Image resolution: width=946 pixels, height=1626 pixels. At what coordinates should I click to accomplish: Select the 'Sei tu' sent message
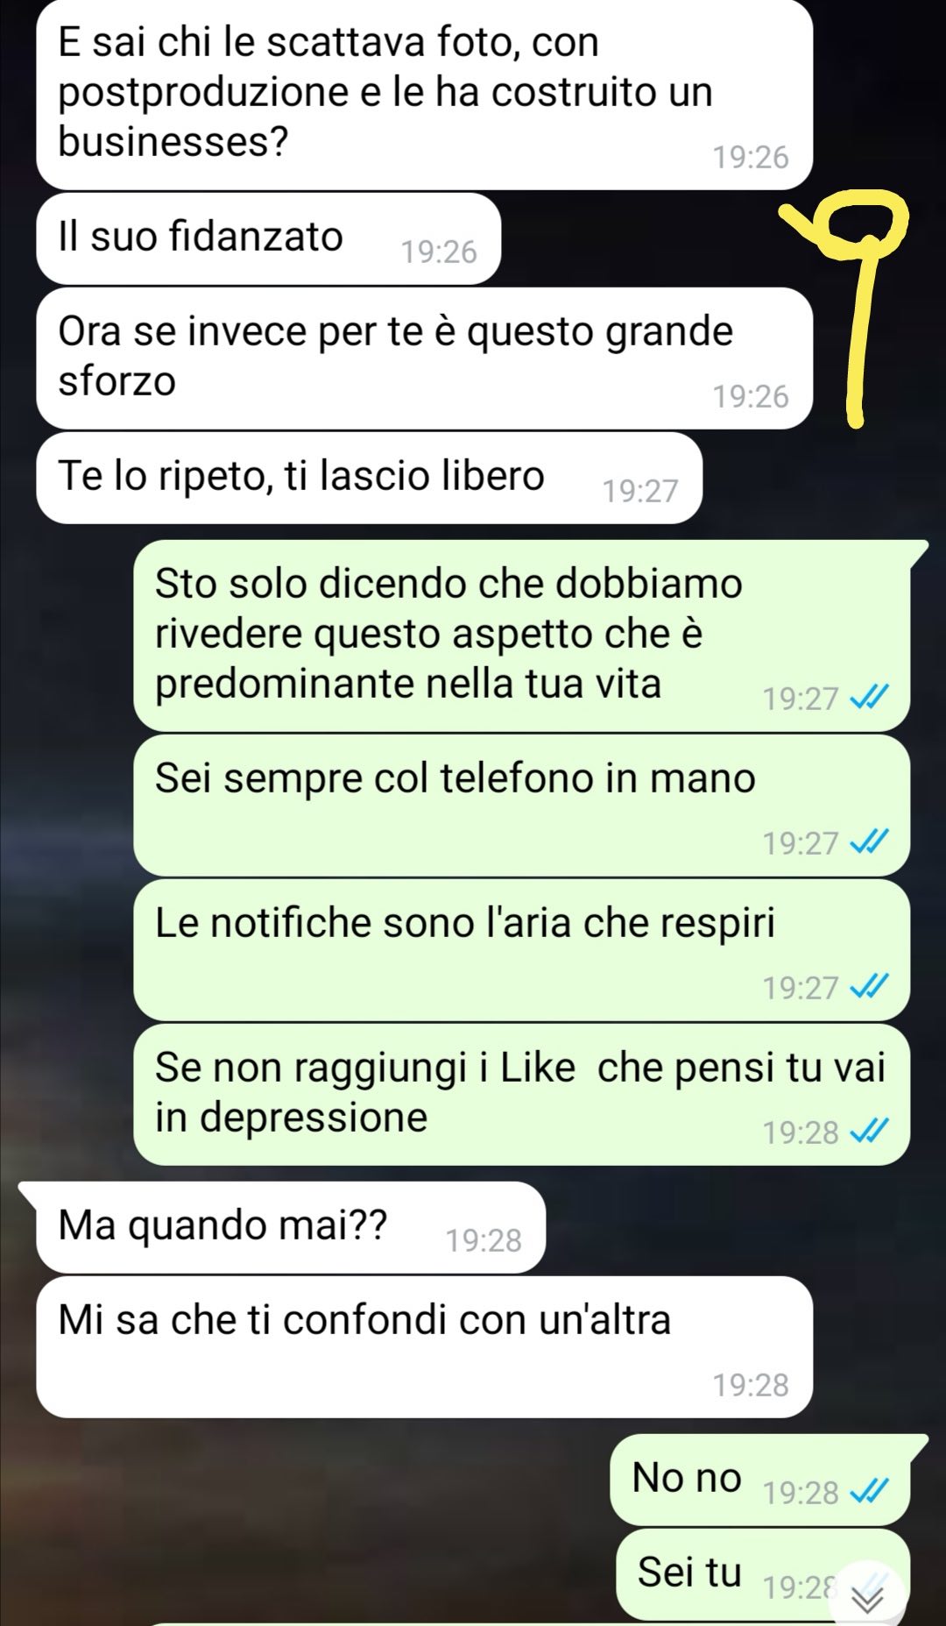pos(762,1573)
